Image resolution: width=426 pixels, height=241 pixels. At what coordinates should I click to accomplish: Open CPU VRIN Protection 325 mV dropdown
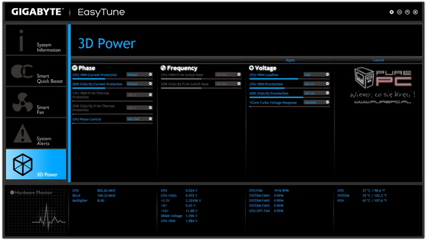[x=317, y=84]
